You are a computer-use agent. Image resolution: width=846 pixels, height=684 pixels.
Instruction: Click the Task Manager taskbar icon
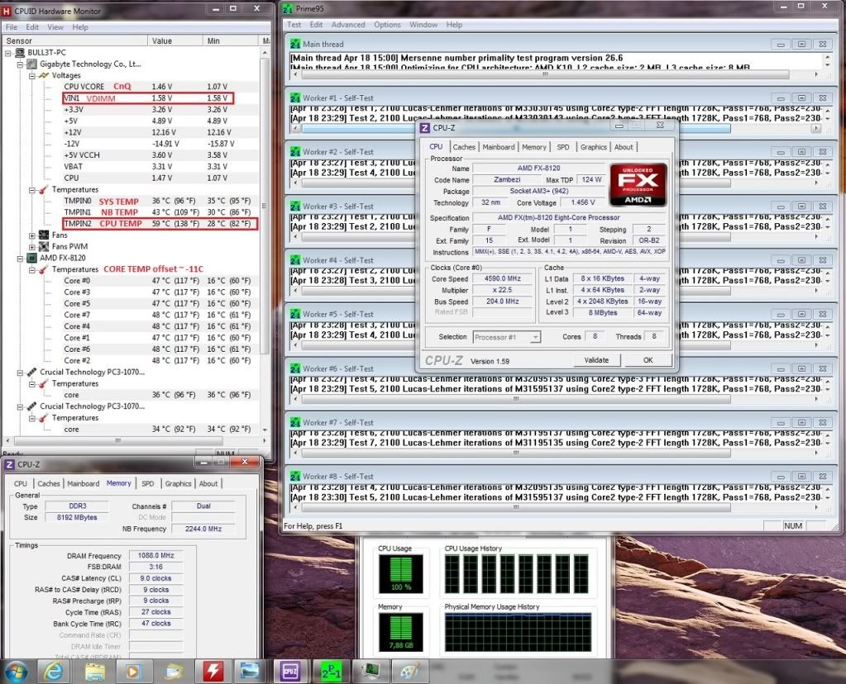pyautogui.click(x=370, y=672)
